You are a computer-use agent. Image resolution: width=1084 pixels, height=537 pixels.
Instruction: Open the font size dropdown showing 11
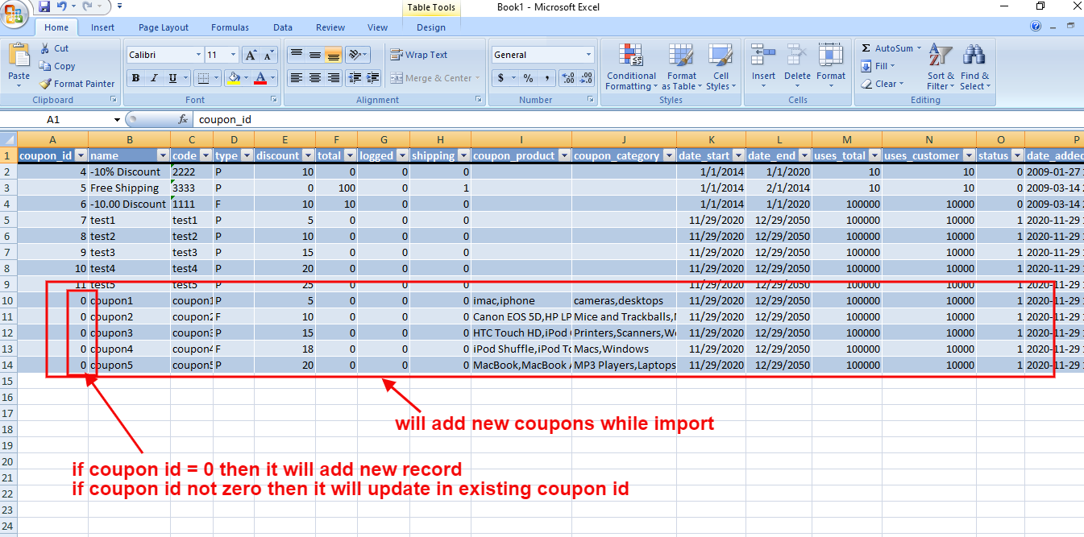[234, 55]
